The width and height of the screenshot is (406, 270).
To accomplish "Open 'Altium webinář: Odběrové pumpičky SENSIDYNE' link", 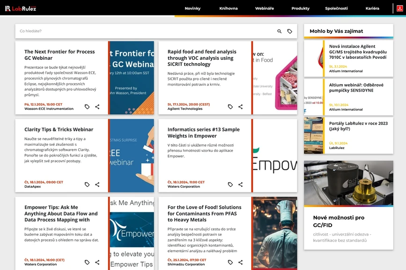I will pos(356,87).
